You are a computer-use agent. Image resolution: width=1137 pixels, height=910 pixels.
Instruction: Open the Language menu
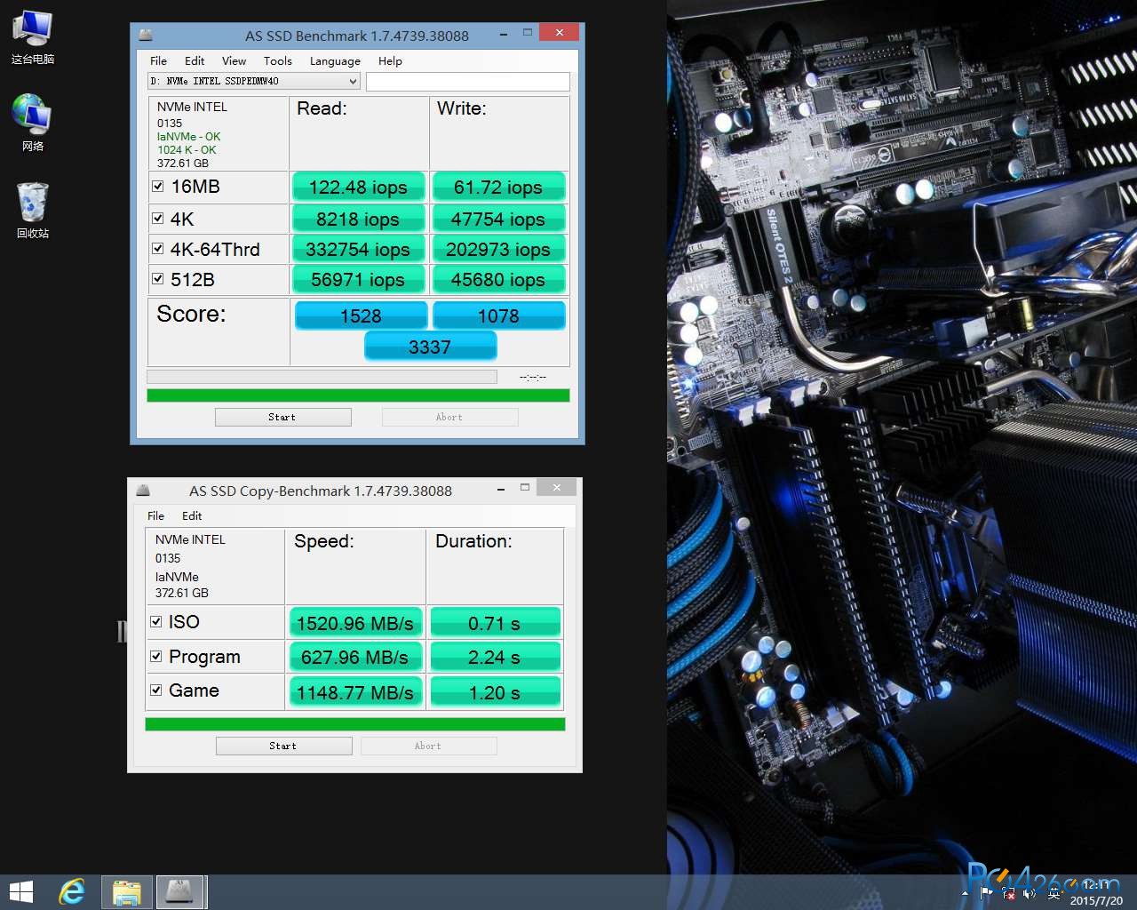tap(335, 61)
